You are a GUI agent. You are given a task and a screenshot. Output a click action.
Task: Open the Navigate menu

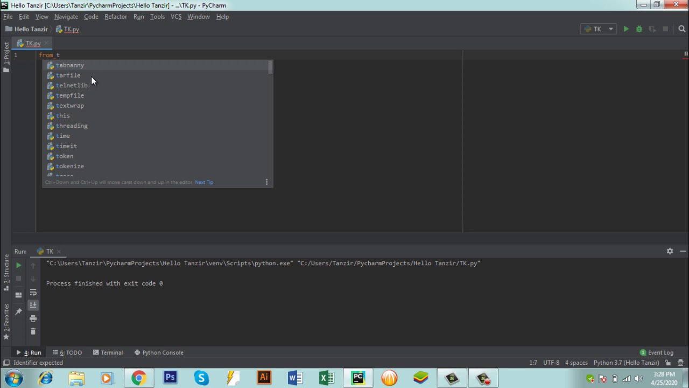coord(66,17)
